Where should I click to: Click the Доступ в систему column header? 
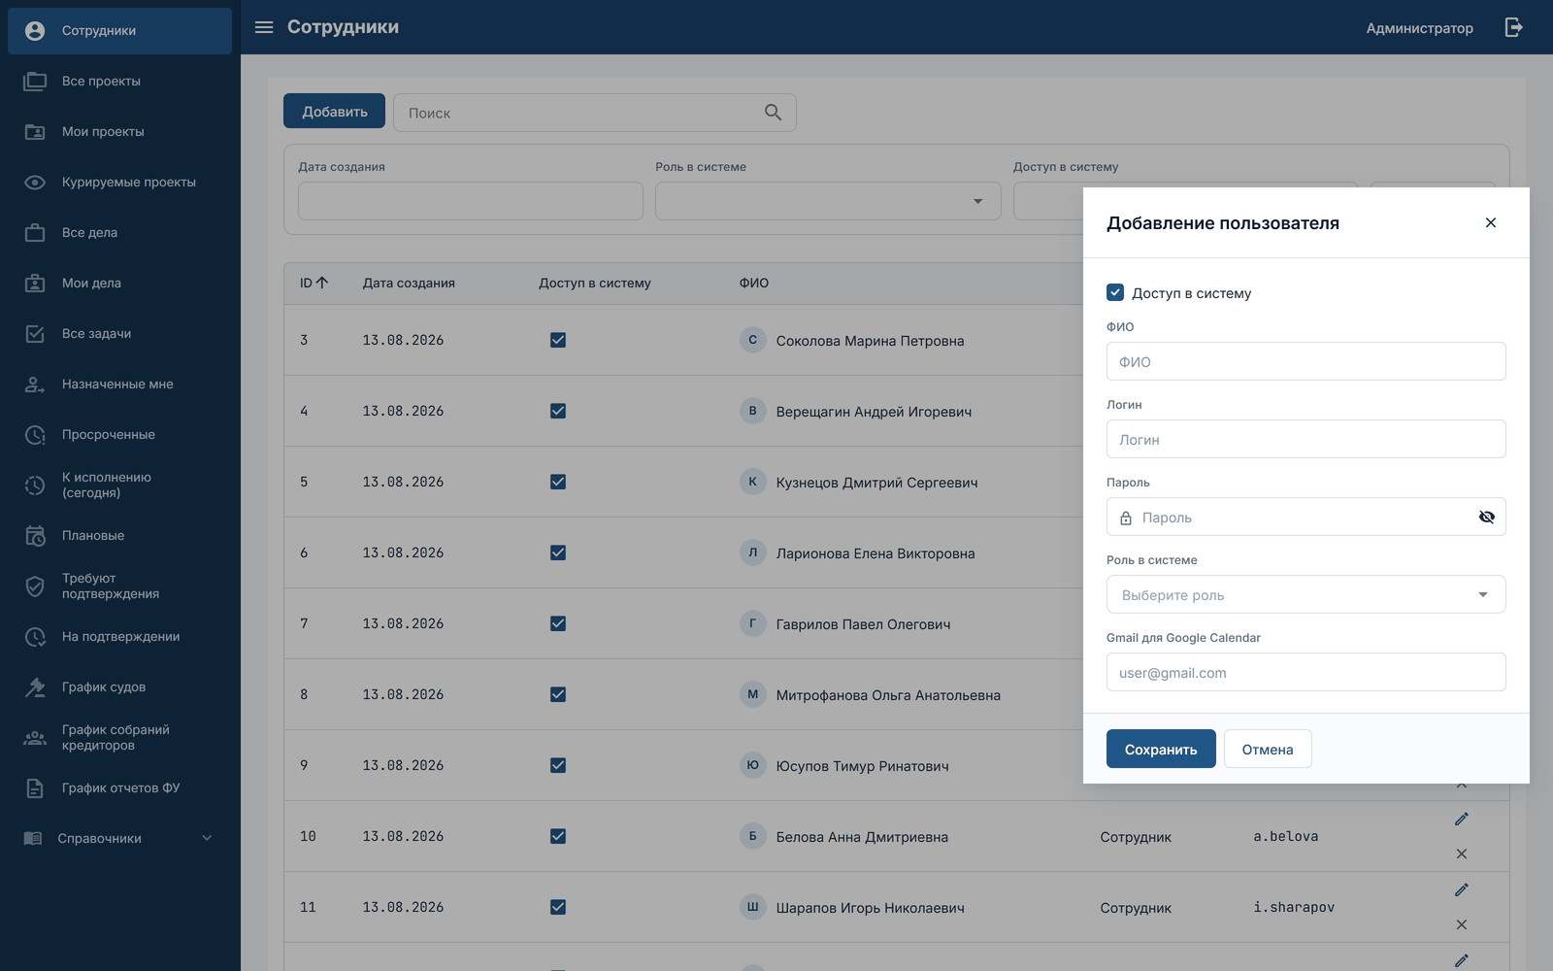[595, 284]
